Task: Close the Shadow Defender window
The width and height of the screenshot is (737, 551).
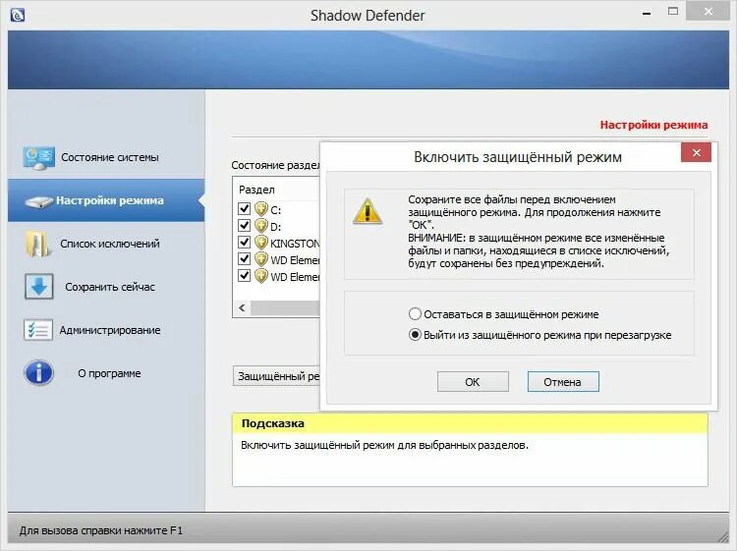Action: pos(708,12)
